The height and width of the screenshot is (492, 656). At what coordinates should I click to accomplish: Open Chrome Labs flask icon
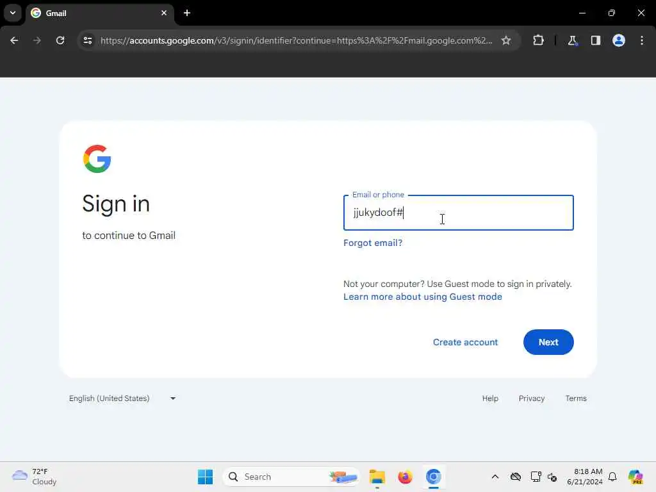coord(572,40)
